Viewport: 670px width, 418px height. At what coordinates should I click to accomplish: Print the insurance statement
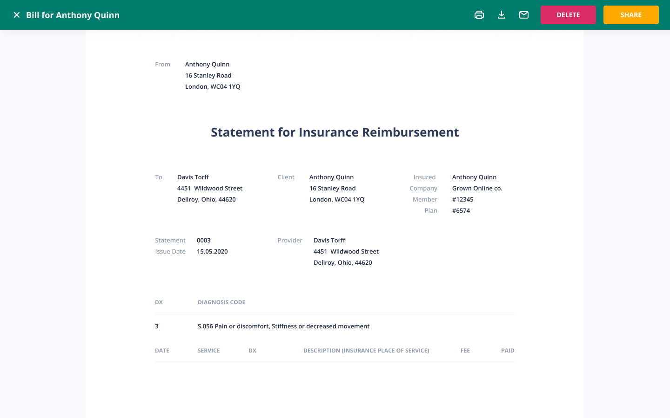[479, 15]
